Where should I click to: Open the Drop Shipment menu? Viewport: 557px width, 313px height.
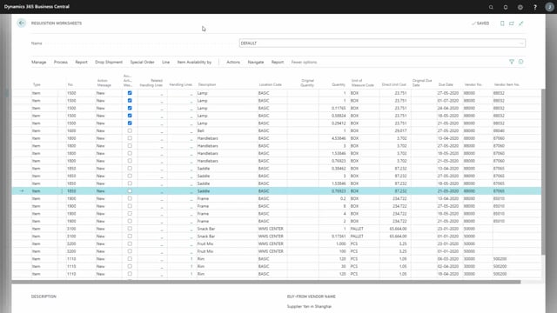(109, 62)
